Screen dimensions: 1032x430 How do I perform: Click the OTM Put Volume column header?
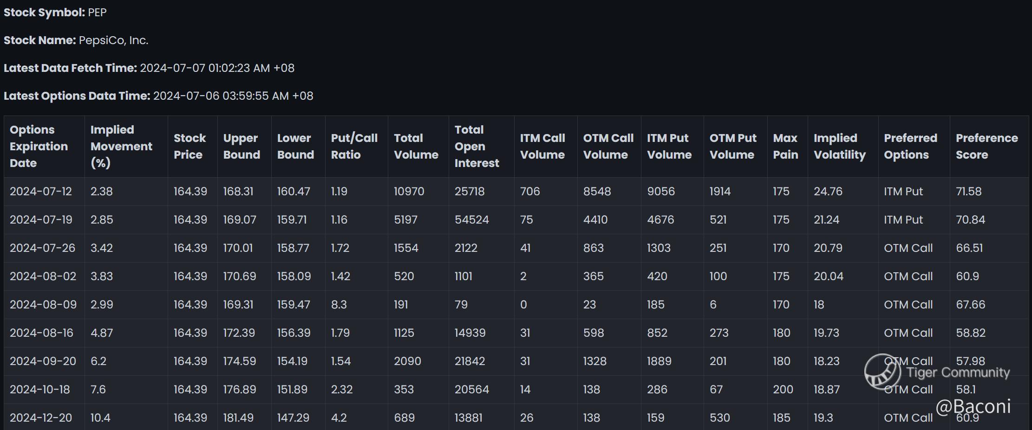tap(733, 146)
